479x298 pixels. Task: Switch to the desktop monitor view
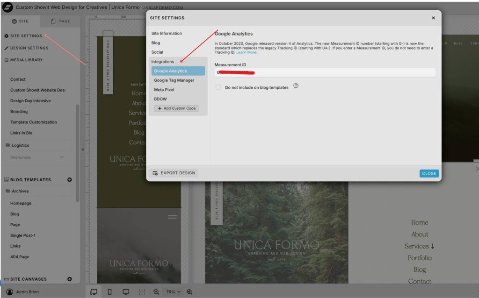tap(126, 291)
